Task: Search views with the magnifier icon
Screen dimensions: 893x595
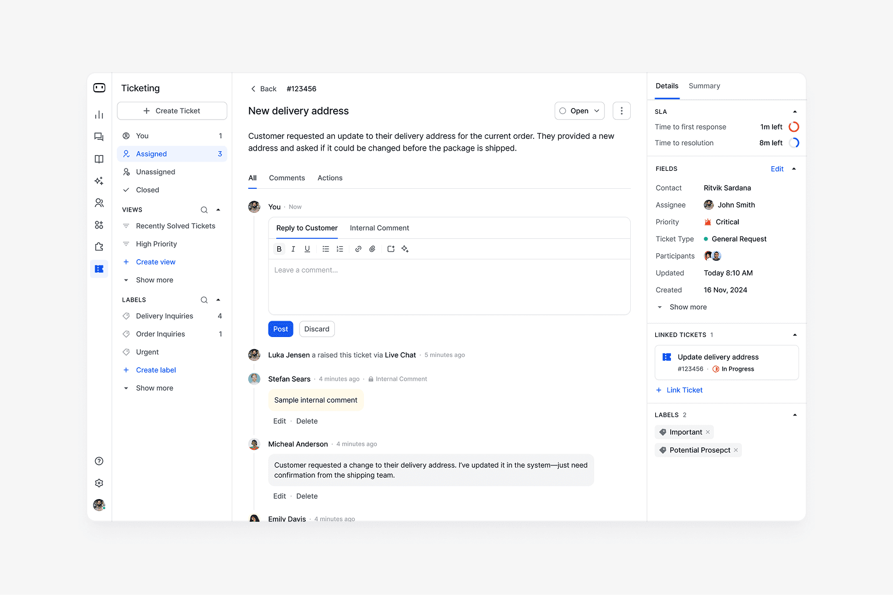Action: tap(204, 210)
